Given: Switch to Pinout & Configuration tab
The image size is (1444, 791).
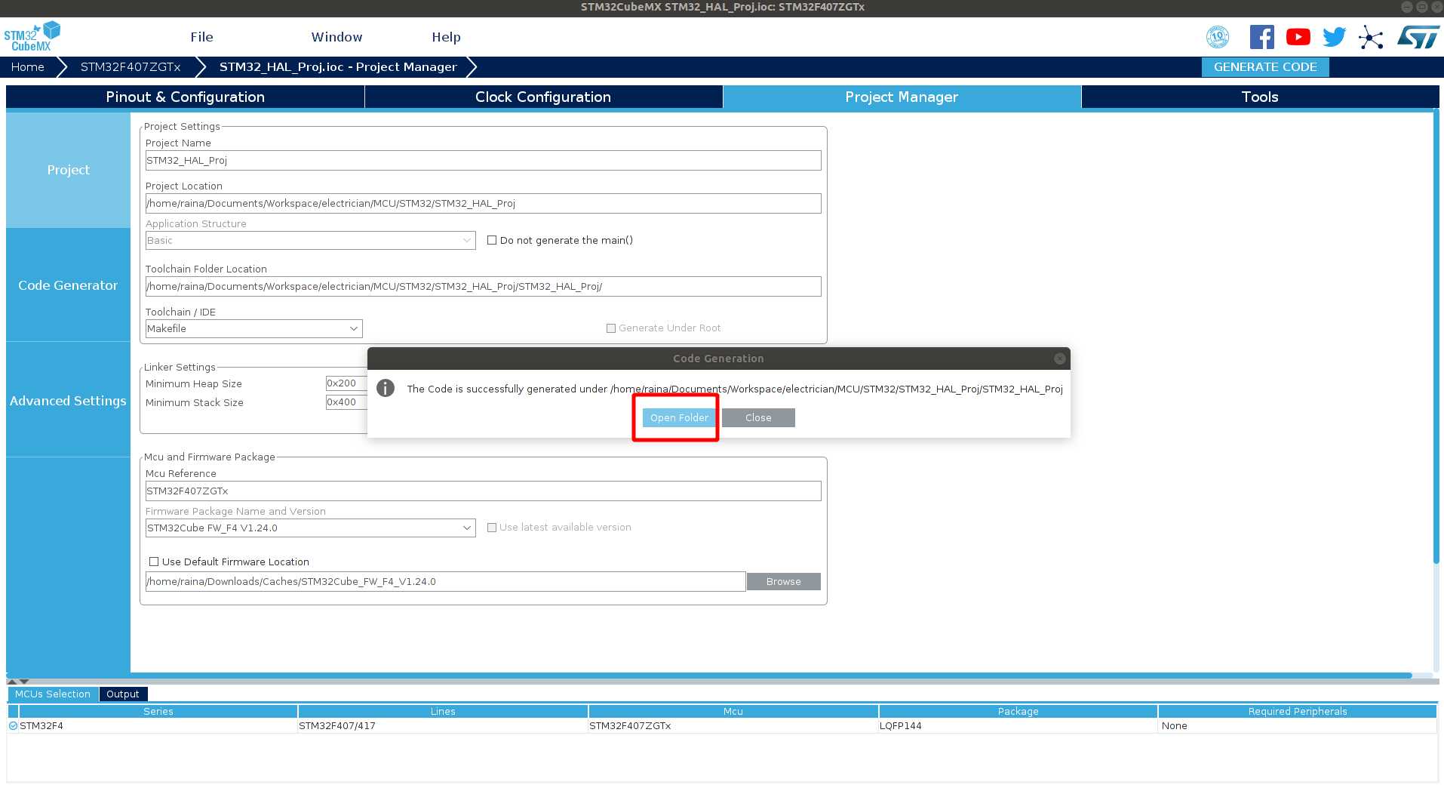Looking at the screenshot, I should point(185,97).
